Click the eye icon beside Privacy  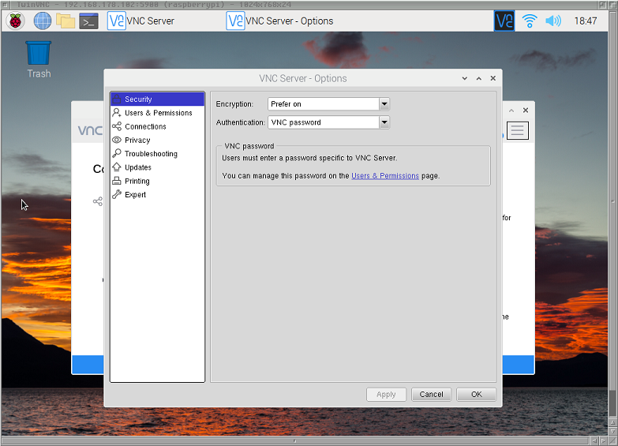coord(117,140)
